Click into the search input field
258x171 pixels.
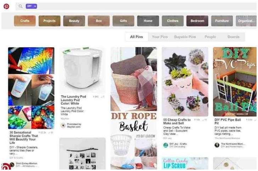coord(146,6)
